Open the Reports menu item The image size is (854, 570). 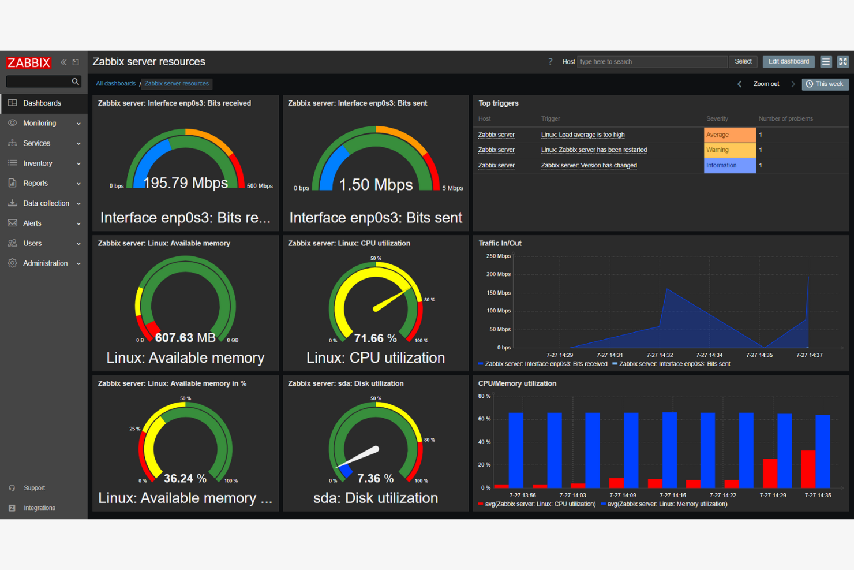coord(44,183)
